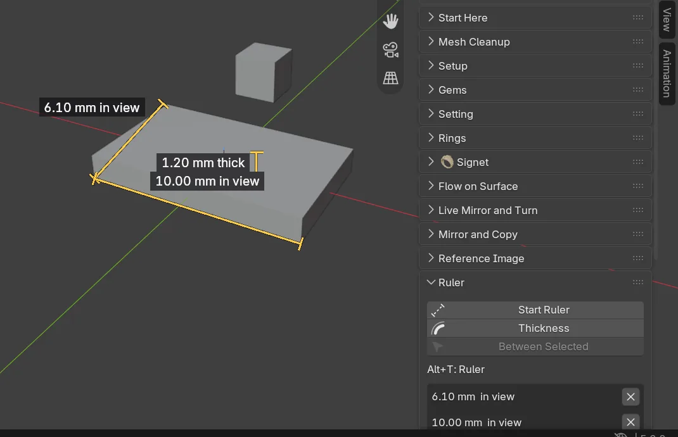Select the small cube in the viewport
The width and height of the screenshot is (678, 437).
click(264, 72)
